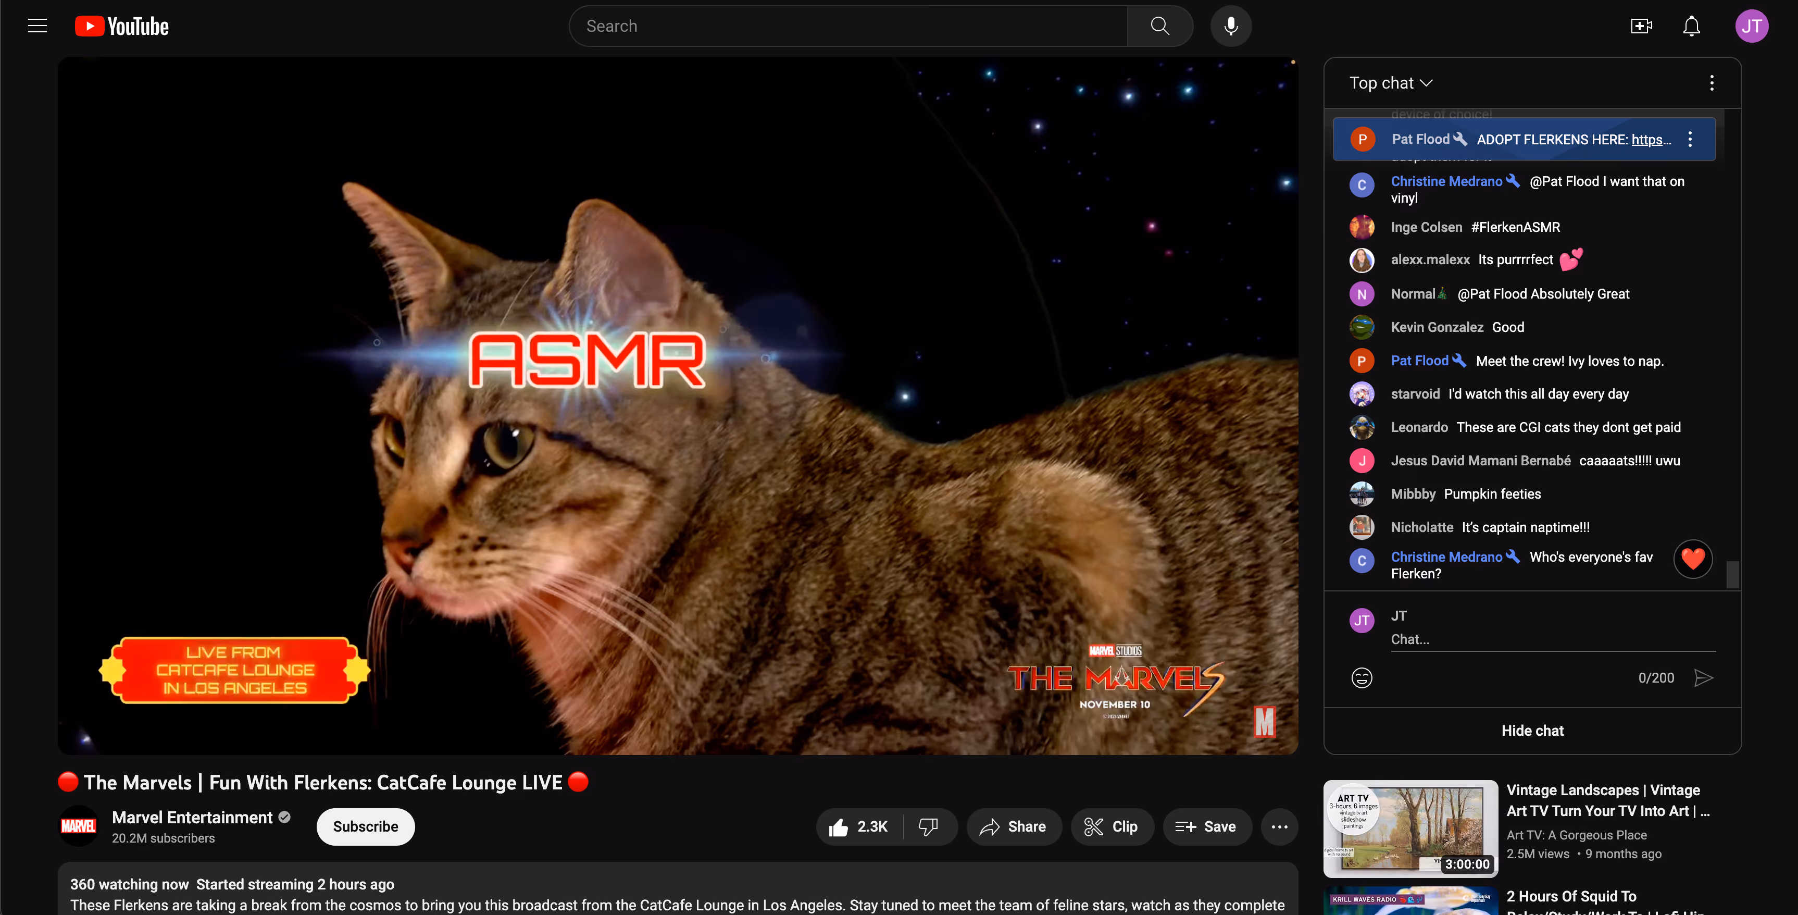The height and width of the screenshot is (915, 1798).
Task: Click the live stream title text
Action: [x=323, y=782]
